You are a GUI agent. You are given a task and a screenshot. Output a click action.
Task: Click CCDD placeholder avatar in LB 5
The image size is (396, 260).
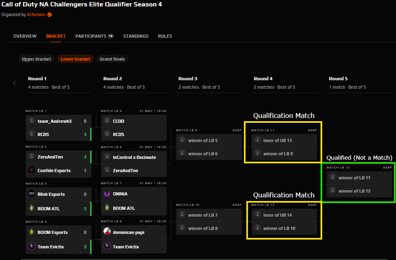(107, 121)
